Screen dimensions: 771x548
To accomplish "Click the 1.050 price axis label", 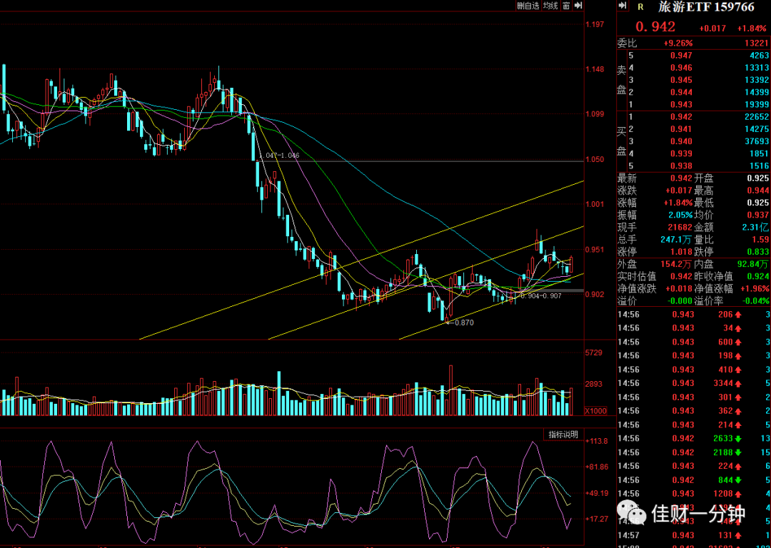I will click(595, 160).
